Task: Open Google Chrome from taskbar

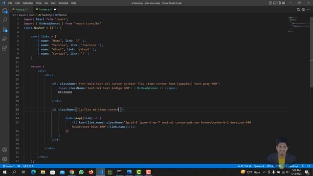Action: coord(72,172)
